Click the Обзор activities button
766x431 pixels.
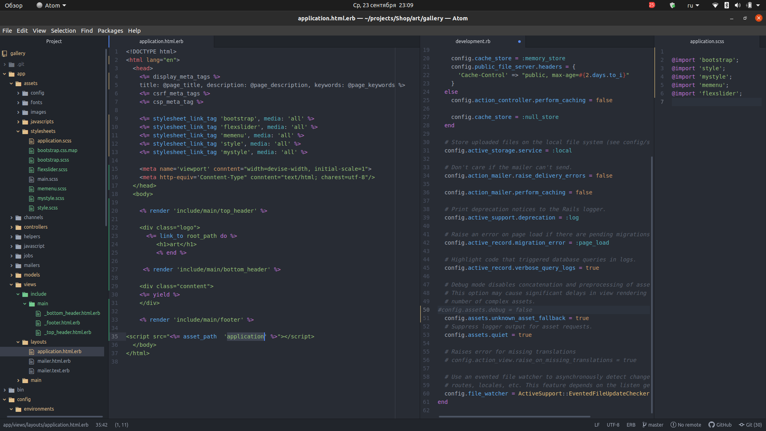click(x=14, y=6)
